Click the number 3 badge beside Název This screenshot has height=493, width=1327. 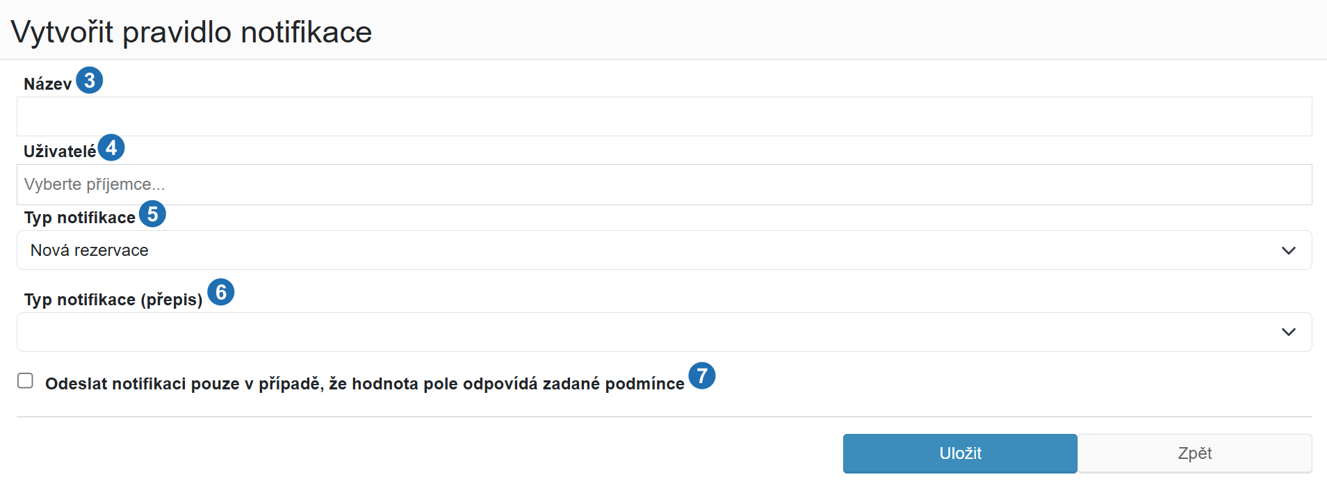[x=90, y=80]
